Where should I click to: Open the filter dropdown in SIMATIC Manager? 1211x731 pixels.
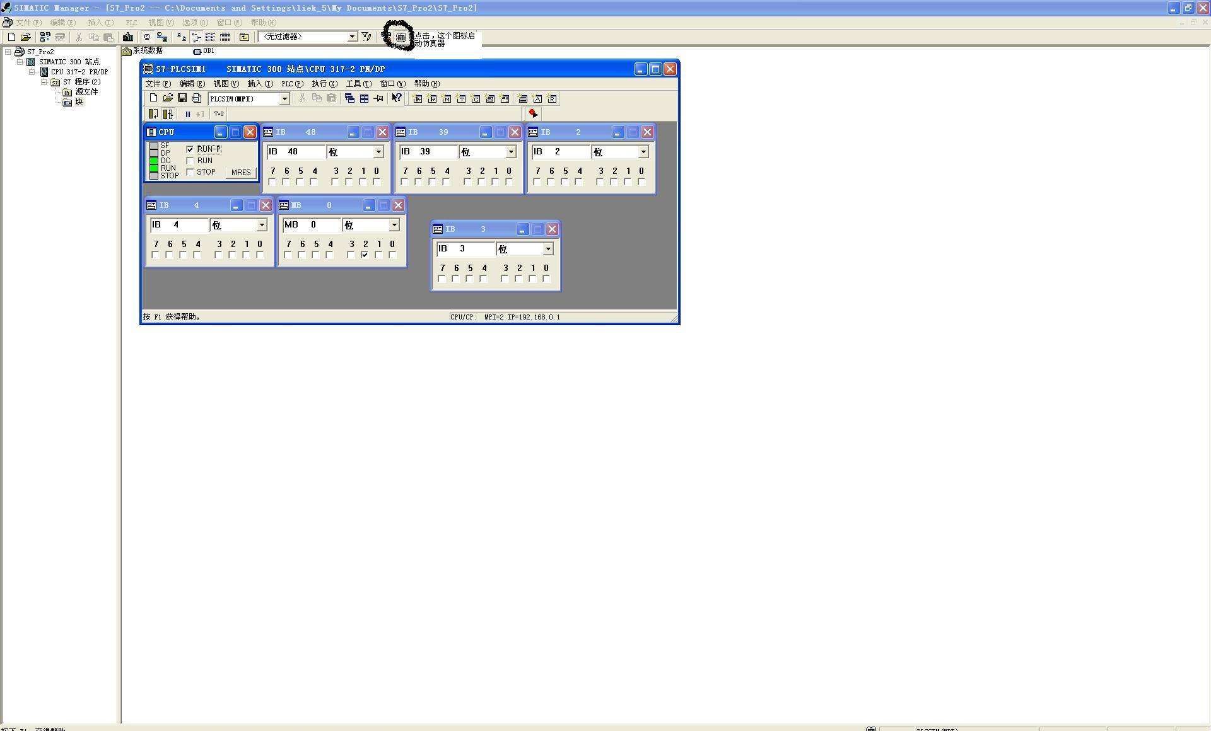[353, 37]
